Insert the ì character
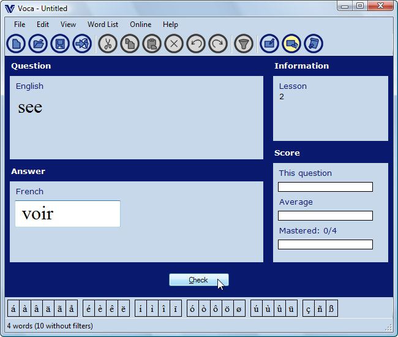The height and width of the screenshot is (337, 398). pos(152,309)
